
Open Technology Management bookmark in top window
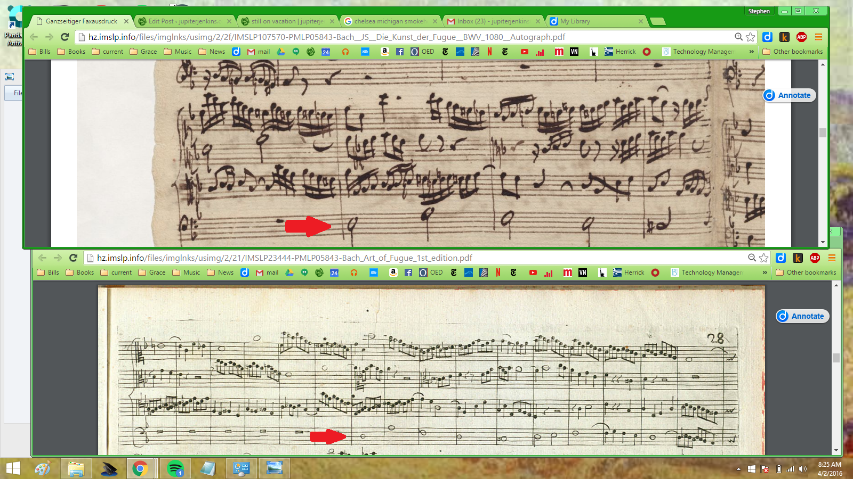(x=698, y=52)
